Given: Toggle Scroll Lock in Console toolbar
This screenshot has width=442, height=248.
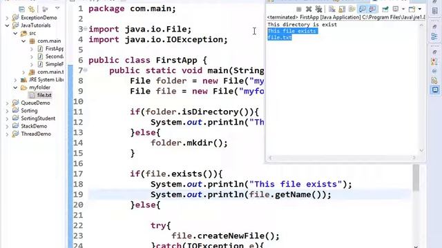Looking at the screenshot, I should (x=342, y=9).
